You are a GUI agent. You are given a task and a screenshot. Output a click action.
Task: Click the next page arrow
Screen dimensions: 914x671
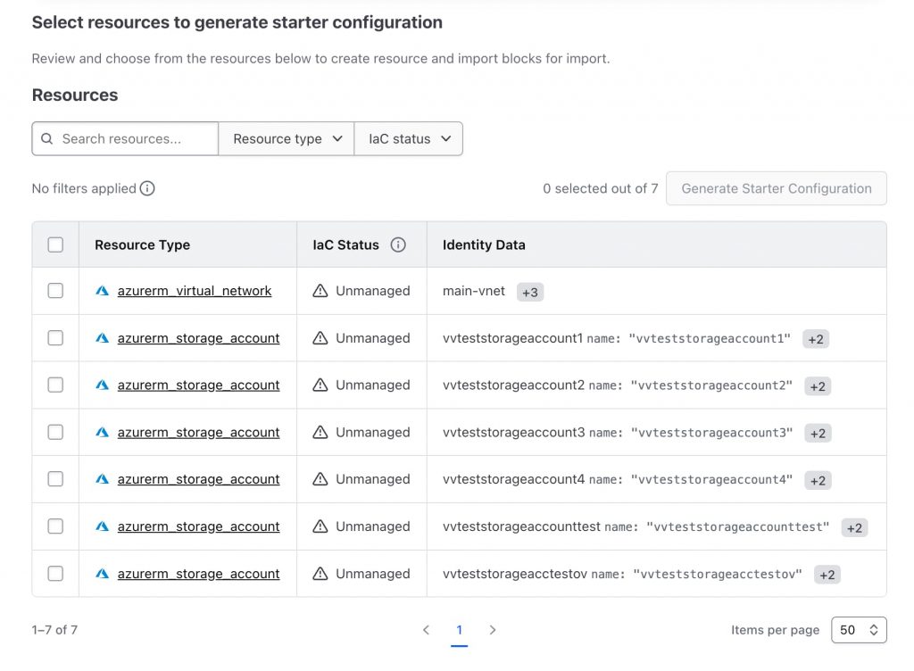click(493, 630)
